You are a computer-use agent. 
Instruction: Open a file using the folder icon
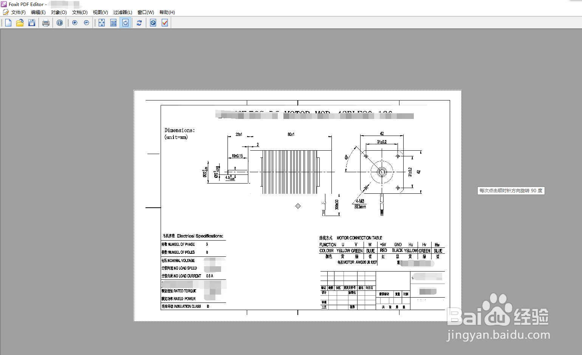click(20, 23)
